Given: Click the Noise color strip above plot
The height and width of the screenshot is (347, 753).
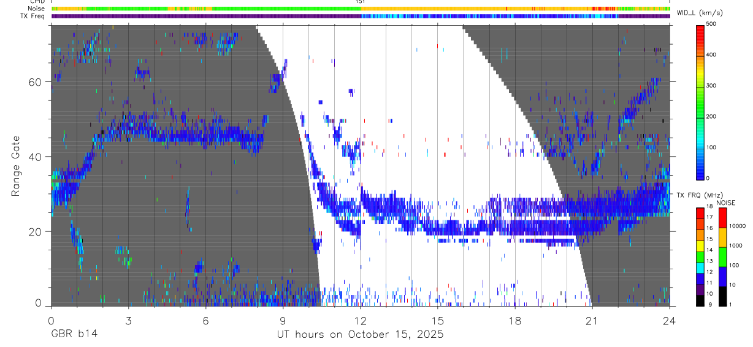Looking at the screenshot, I should pos(361,9).
